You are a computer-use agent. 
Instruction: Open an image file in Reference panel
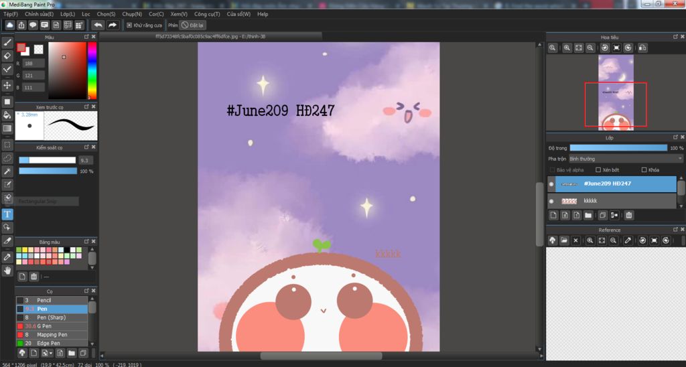point(564,240)
